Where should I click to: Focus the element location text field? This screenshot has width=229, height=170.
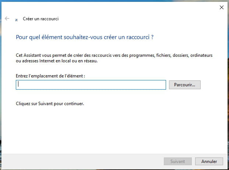[x=91, y=85]
